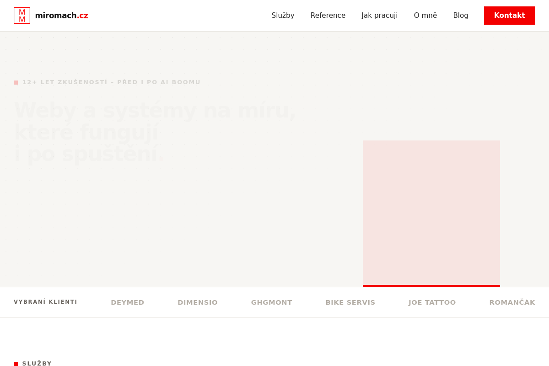Image resolution: width=549 pixels, height=366 pixels.
Task: Select the DIMENSIO client name
Action: coord(198,302)
